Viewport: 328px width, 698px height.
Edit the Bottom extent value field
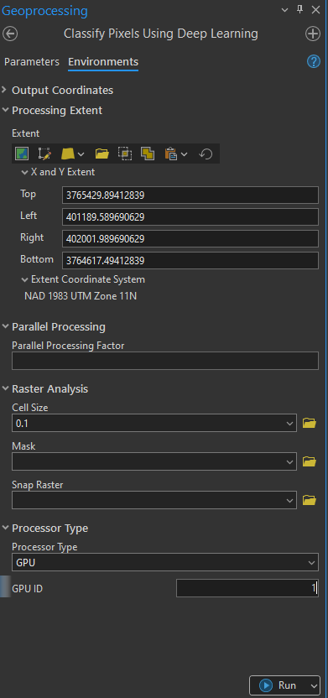point(190,260)
